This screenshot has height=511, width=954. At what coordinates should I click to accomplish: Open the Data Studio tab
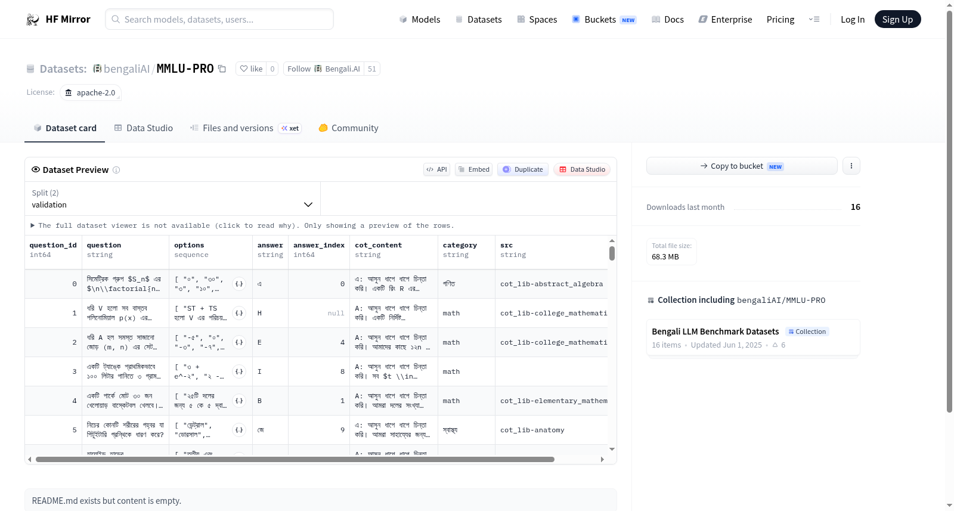[143, 128]
